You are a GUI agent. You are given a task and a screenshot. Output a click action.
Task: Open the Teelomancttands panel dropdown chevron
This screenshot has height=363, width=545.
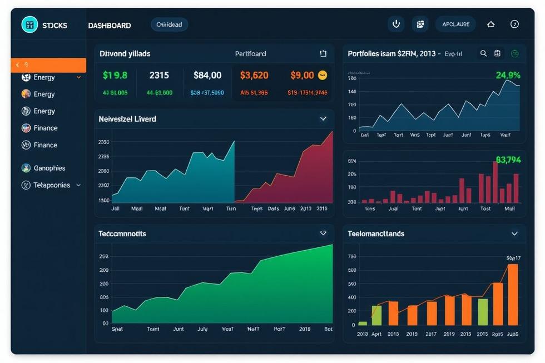[514, 234]
